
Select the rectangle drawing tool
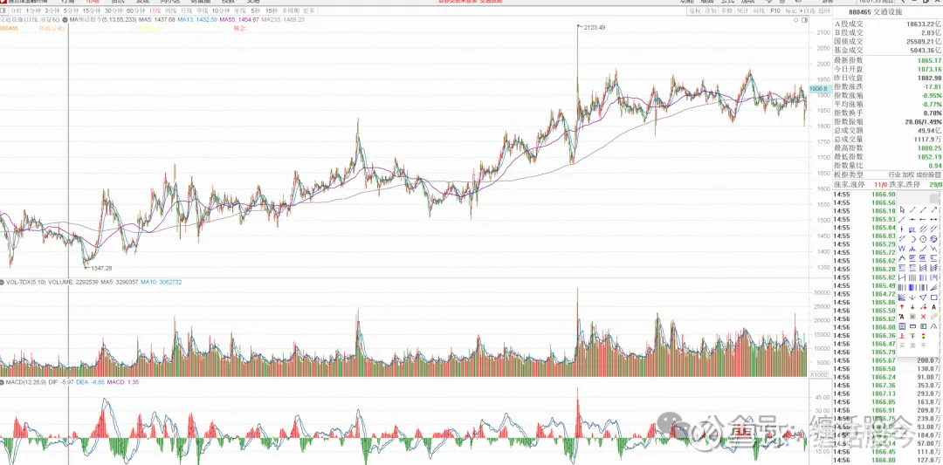[933, 297]
